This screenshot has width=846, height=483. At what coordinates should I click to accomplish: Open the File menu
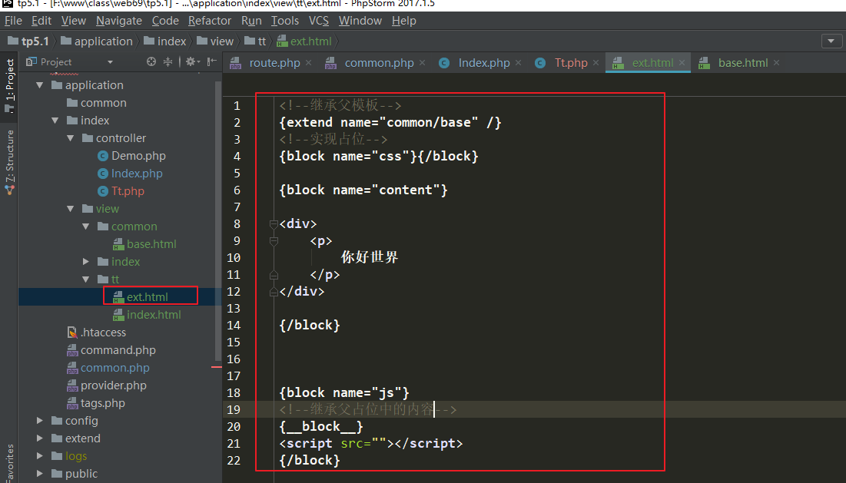pyautogui.click(x=14, y=21)
